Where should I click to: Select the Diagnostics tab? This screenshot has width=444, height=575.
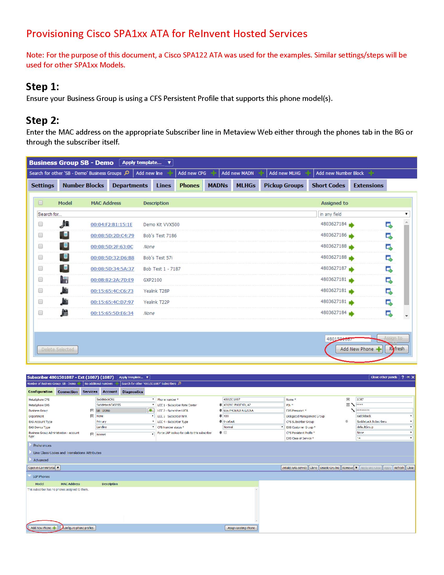click(x=133, y=392)
